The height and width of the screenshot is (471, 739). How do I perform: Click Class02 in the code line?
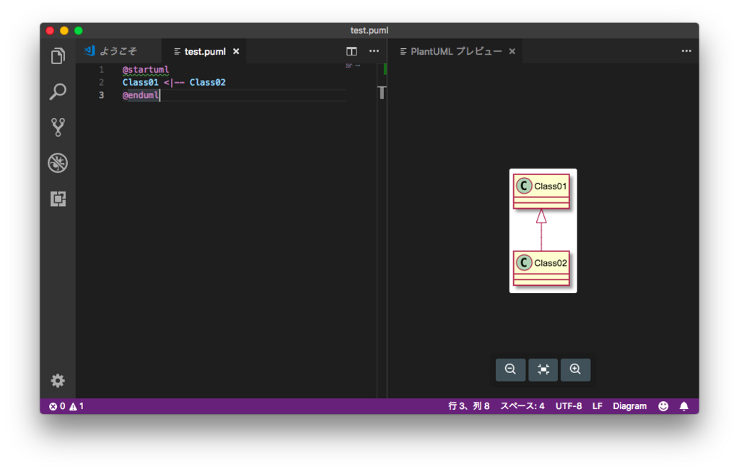pyautogui.click(x=207, y=82)
